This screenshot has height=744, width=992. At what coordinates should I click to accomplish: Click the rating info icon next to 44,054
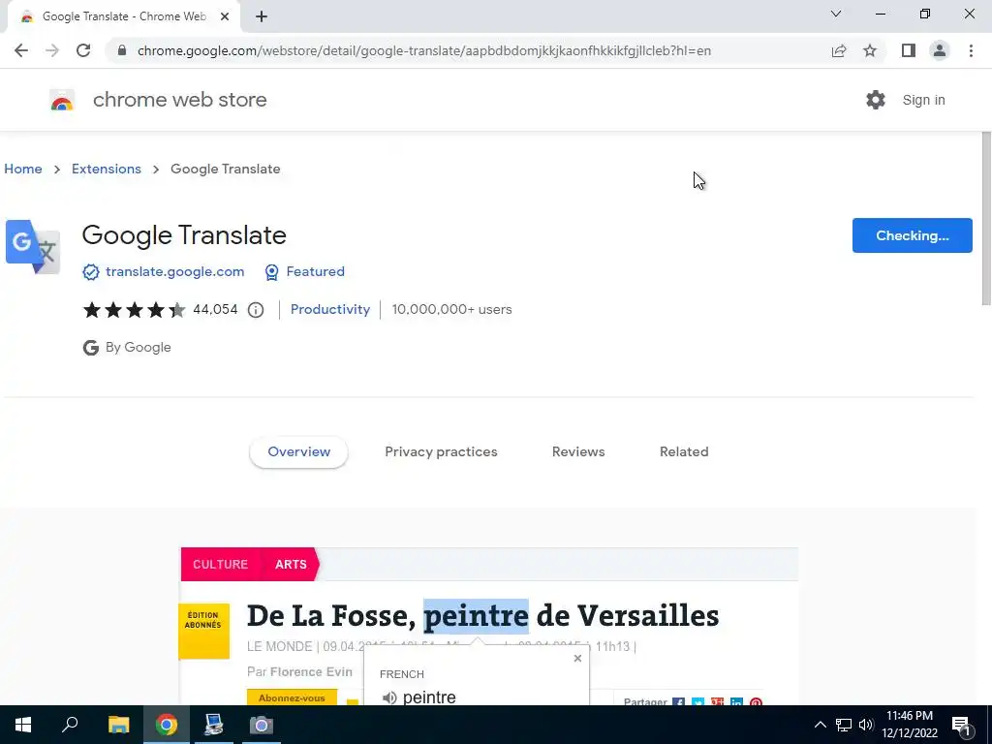[256, 309]
